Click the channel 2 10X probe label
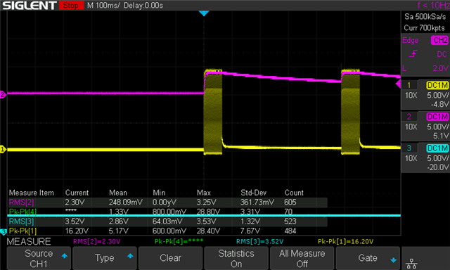The width and height of the screenshot is (450, 270). point(411,127)
